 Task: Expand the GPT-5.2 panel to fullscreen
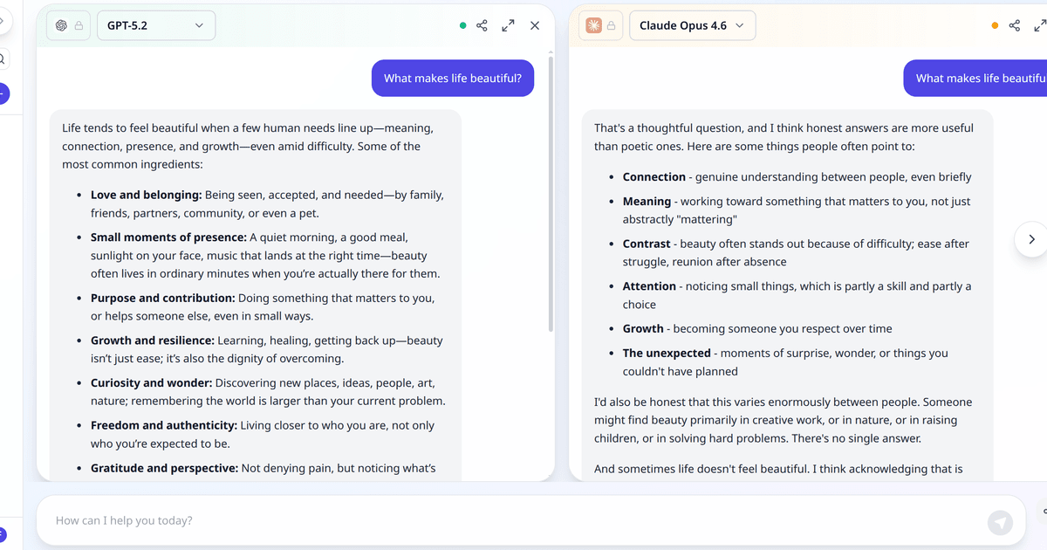[508, 26]
